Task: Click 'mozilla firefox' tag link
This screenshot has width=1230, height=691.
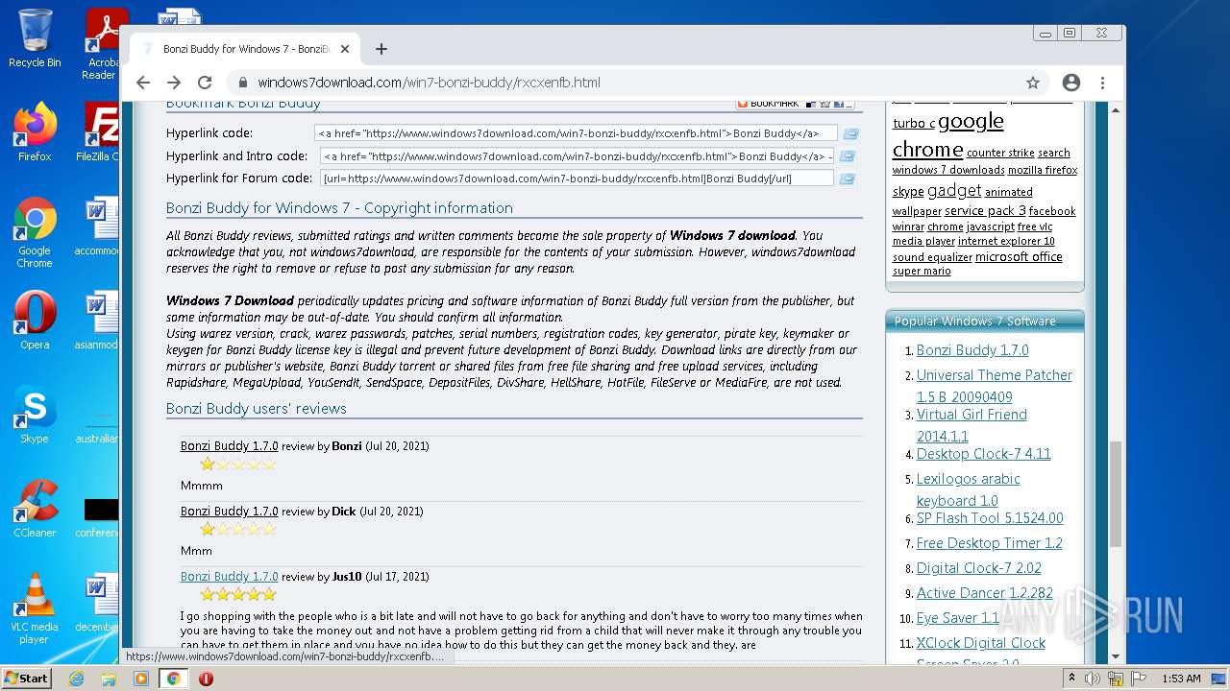Action: pos(1043,170)
